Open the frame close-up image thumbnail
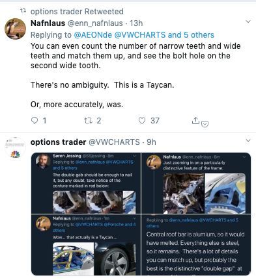The width and height of the screenshot is (256, 280). point(196,183)
